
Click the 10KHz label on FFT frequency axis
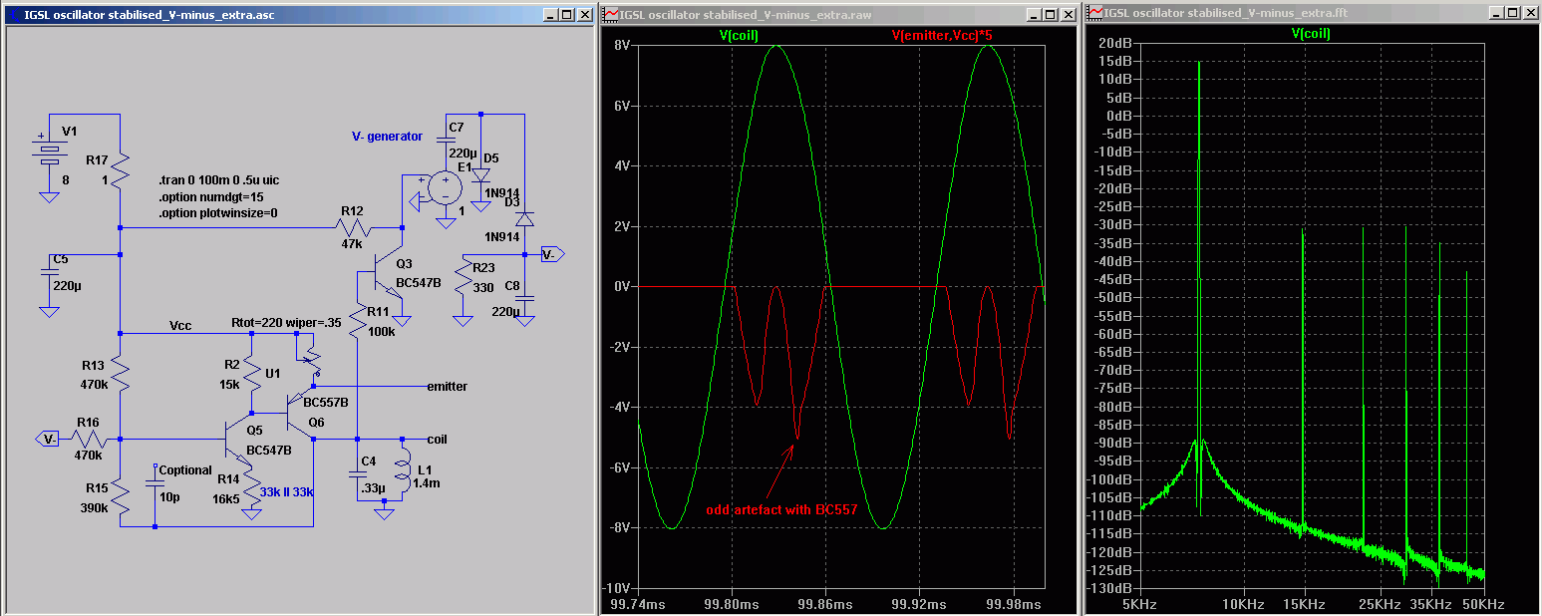[x=1242, y=605]
